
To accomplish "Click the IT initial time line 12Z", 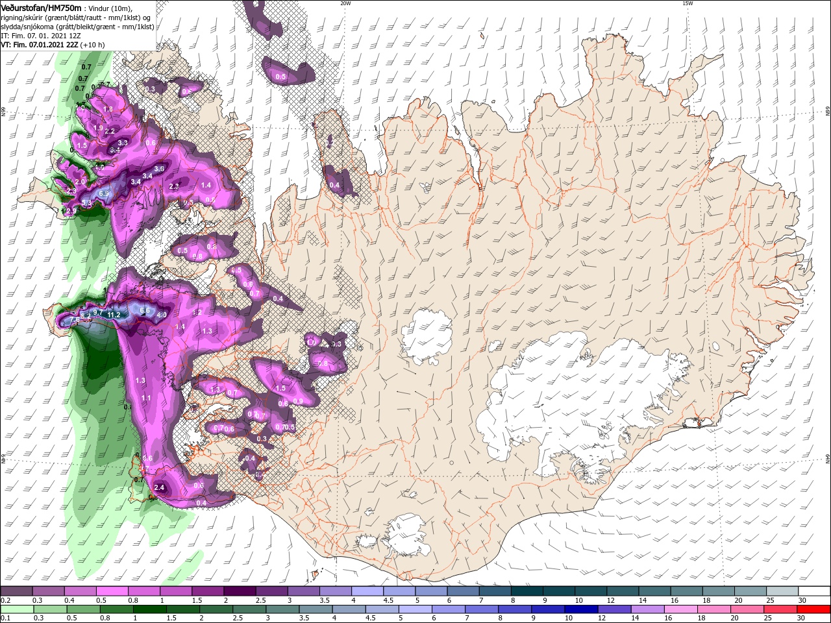I will click(40, 36).
